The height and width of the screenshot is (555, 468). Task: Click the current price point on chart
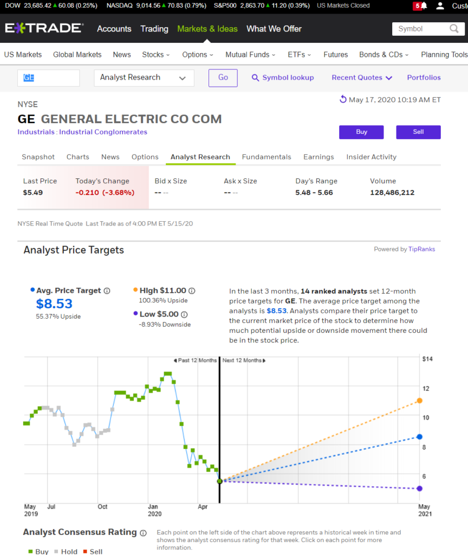pyautogui.click(x=220, y=481)
